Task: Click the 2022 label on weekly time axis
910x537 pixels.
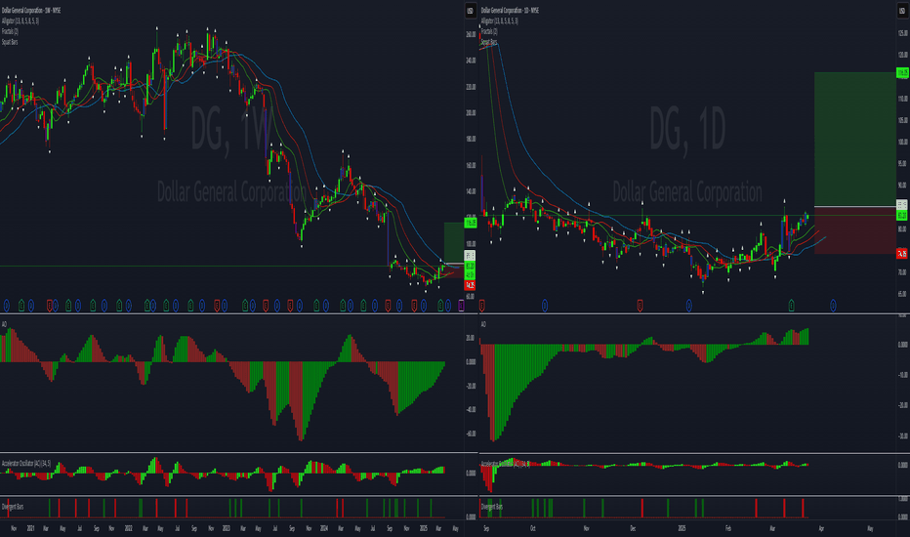Action: (128, 528)
